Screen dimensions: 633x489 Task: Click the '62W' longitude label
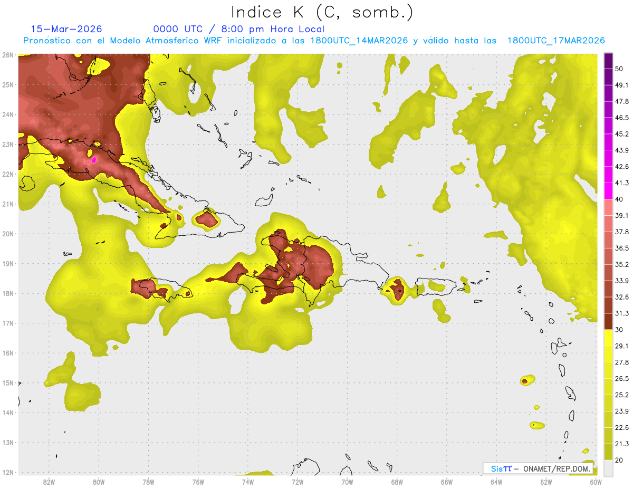pyautogui.click(x=546, y=482)
